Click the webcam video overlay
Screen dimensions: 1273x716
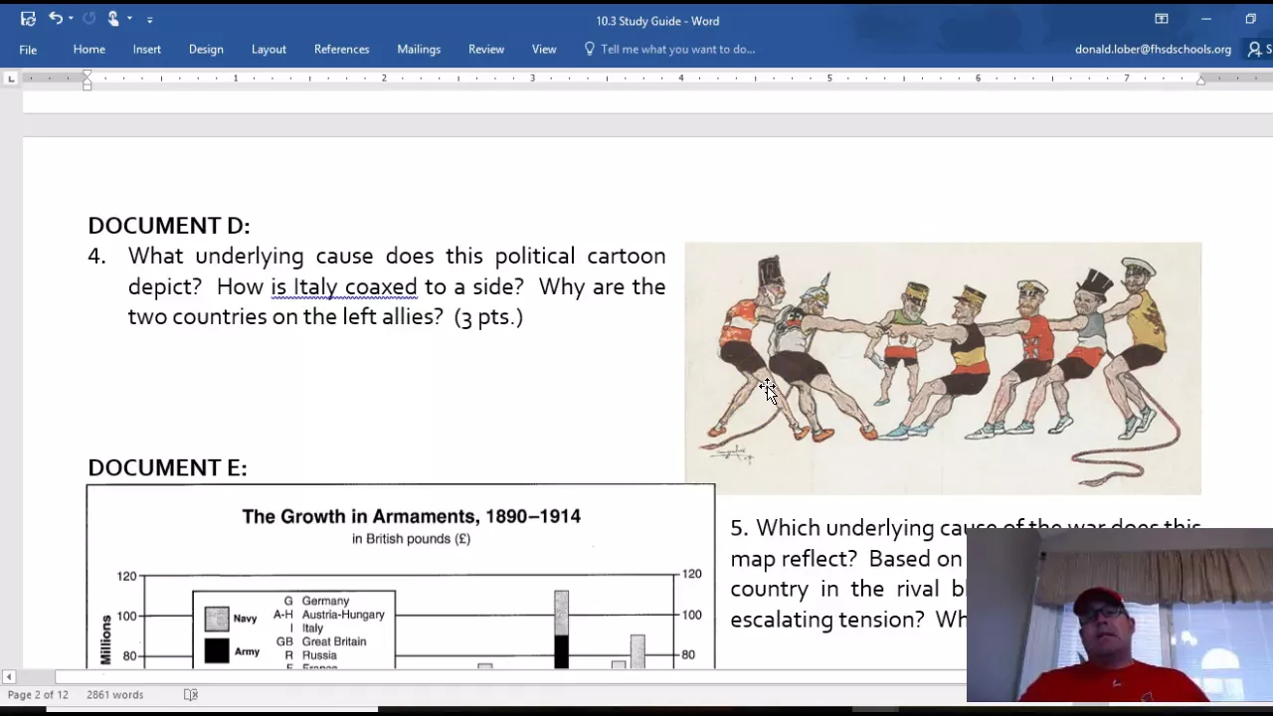[1120, 616]
